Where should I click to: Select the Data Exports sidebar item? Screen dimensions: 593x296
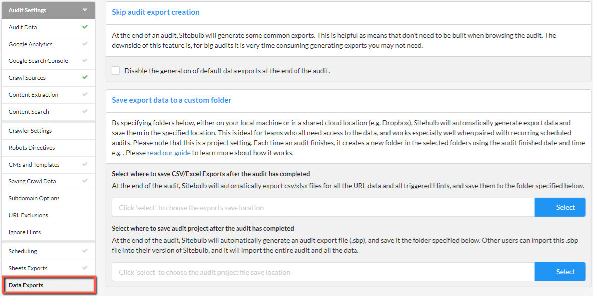(x=49, y=285)
